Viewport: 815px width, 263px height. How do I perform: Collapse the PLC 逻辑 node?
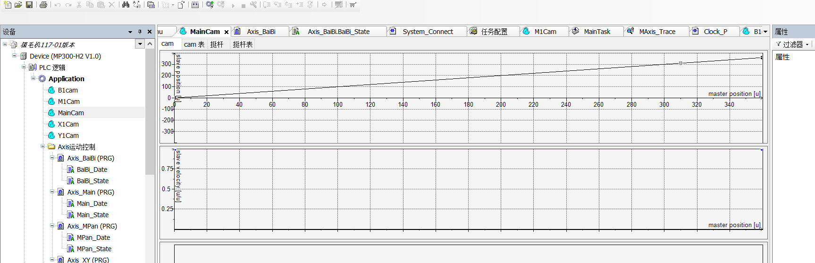tap(24, 67)
